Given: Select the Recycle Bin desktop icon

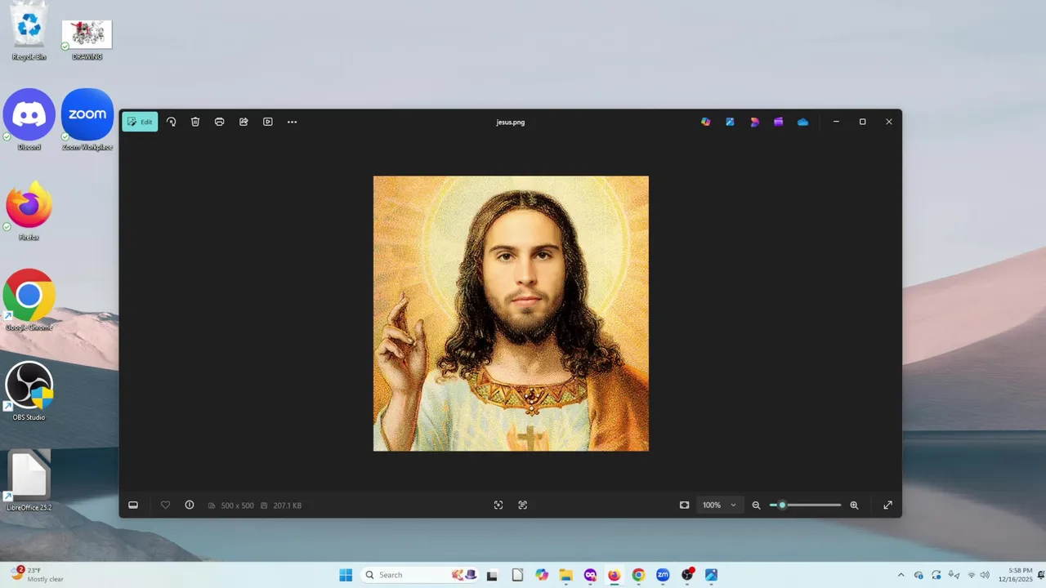Looking at the screenshot, I should pyautogui.click(x=29, y=32).
